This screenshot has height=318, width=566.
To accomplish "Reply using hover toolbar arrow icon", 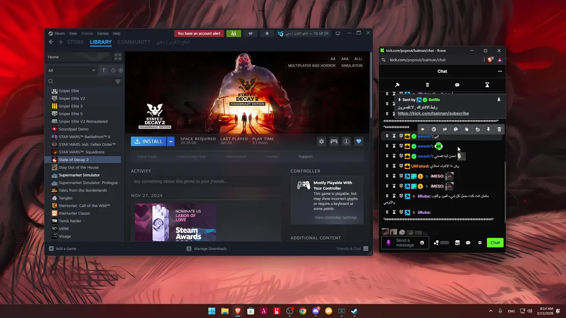I will pos(478,129).
